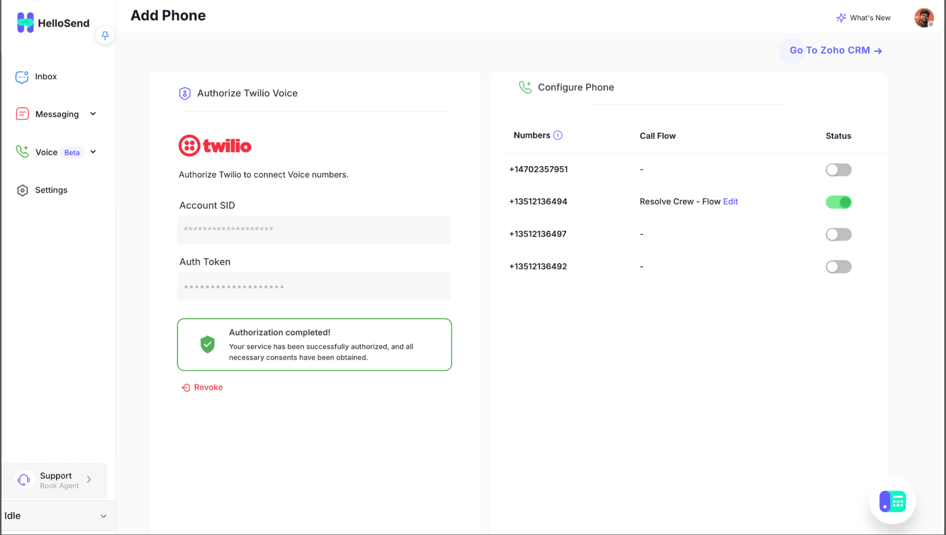The width and height of the screenshot is (946, 535).
Task: Click the Messaging red icon
Action: click(22, 114)
